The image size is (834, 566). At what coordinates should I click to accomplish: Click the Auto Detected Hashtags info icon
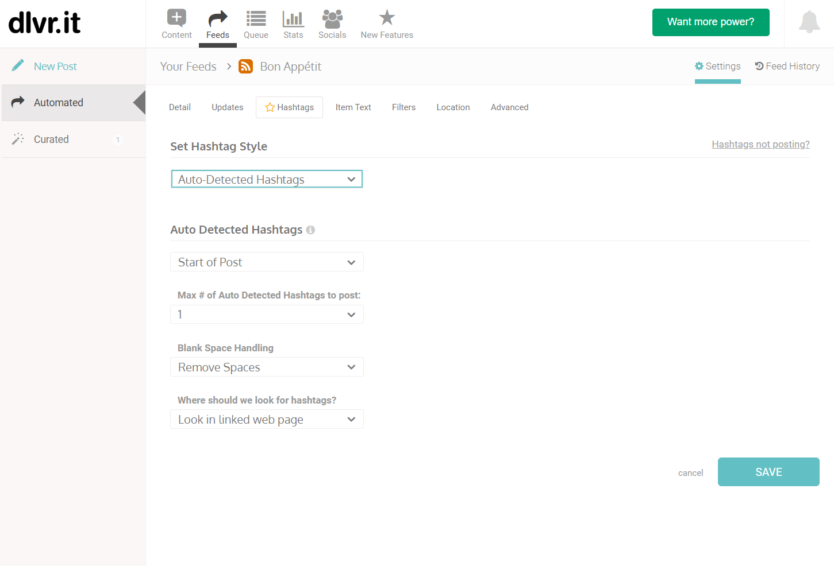(x=310, y=230)
